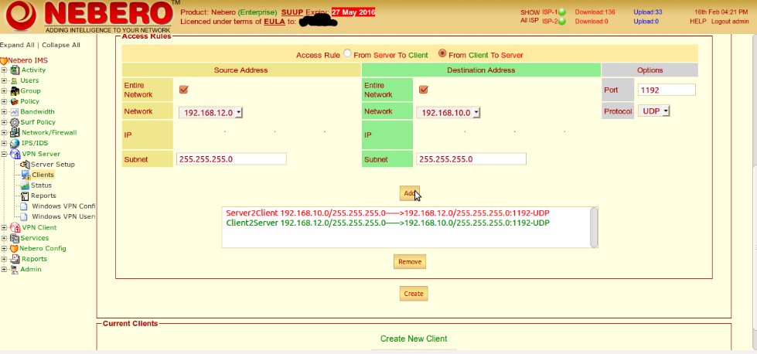Viewport: 757px width, 354px height.
Task: Click the Clients icon under VPN Server
Action: (x=26, y=175)
